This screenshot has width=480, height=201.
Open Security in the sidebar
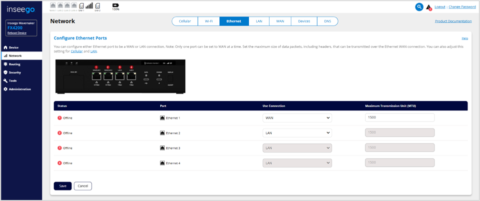(x=15, y=72)
